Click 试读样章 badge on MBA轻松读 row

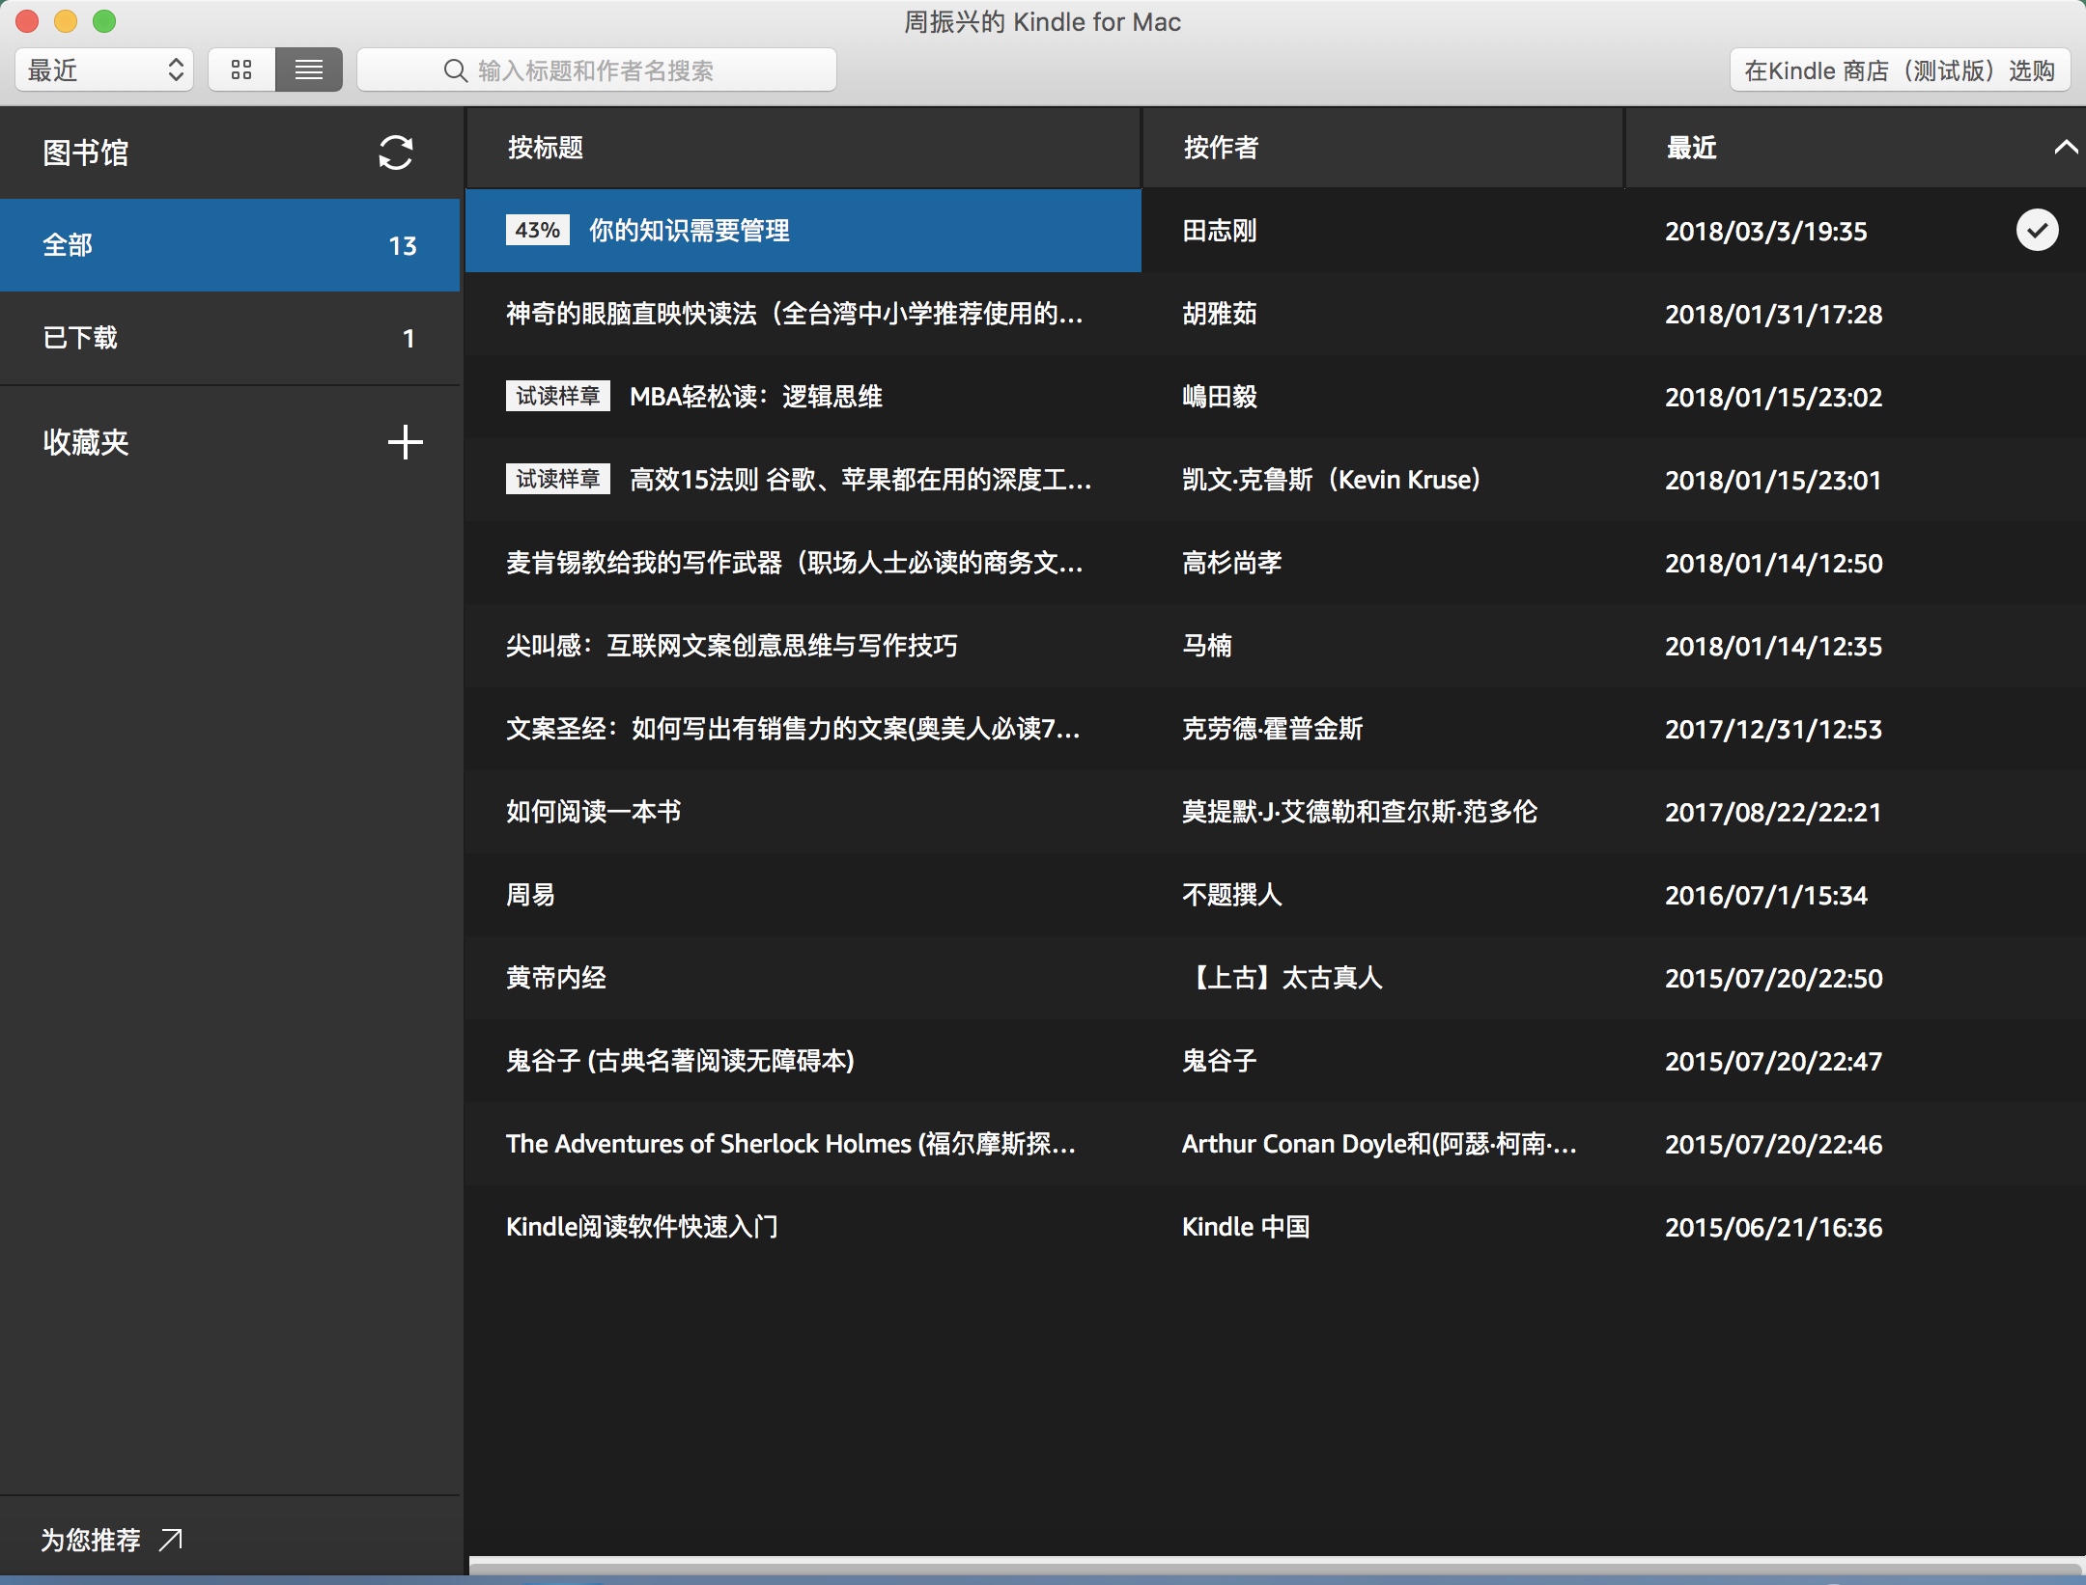pyautogui.click(x=558, y=396)
